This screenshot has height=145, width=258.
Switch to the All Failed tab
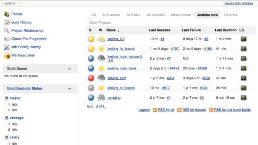(x=133, y=15)
